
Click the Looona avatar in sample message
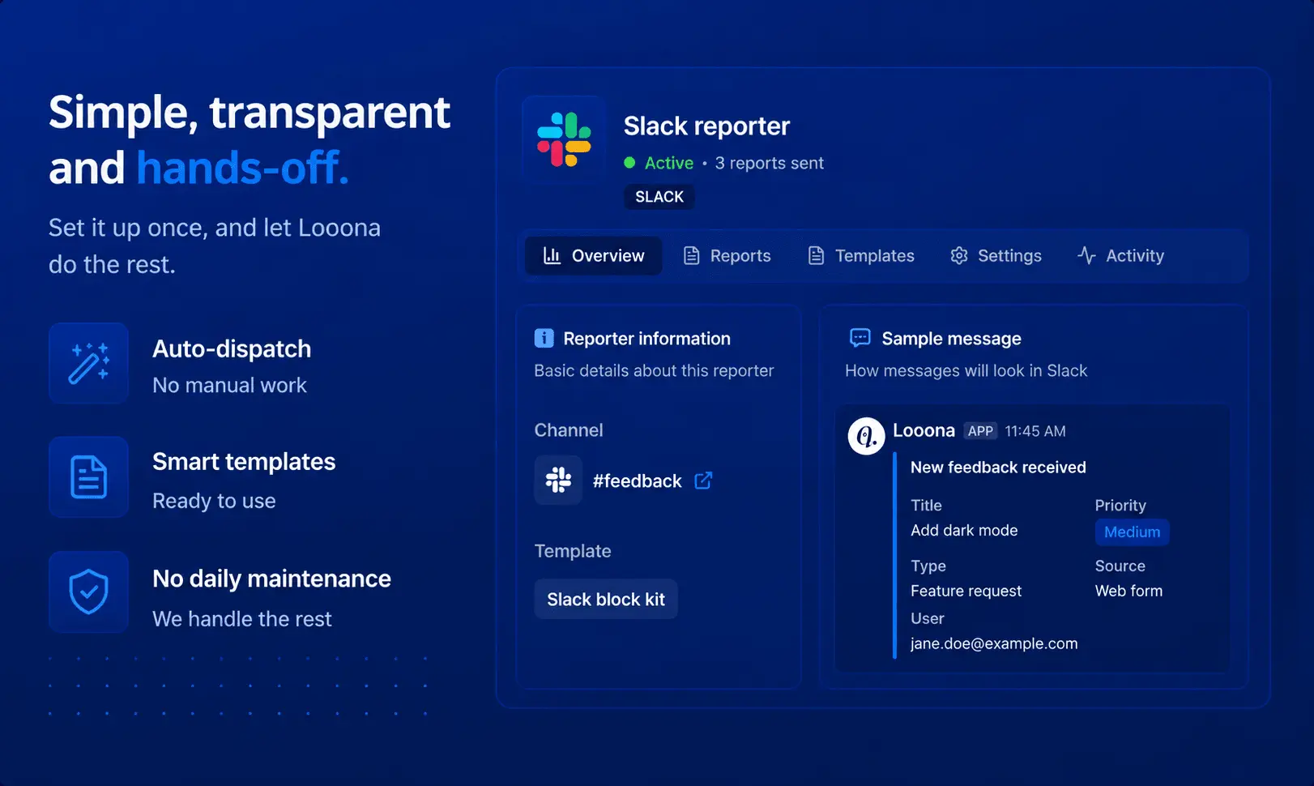click(x=866, y=436)
